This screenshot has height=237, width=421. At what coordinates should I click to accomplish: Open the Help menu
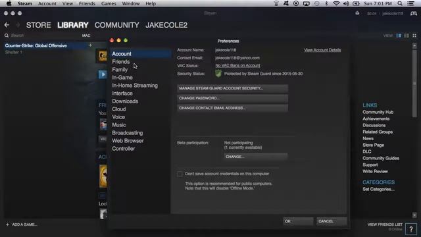pos(151,3)
